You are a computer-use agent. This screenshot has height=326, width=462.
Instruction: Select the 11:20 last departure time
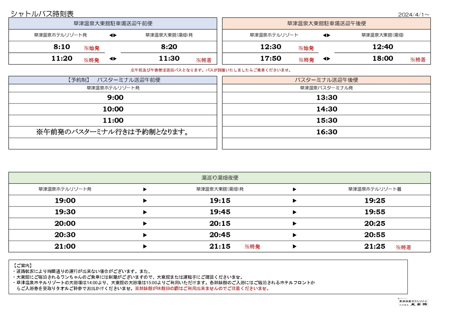coord(62,58)
